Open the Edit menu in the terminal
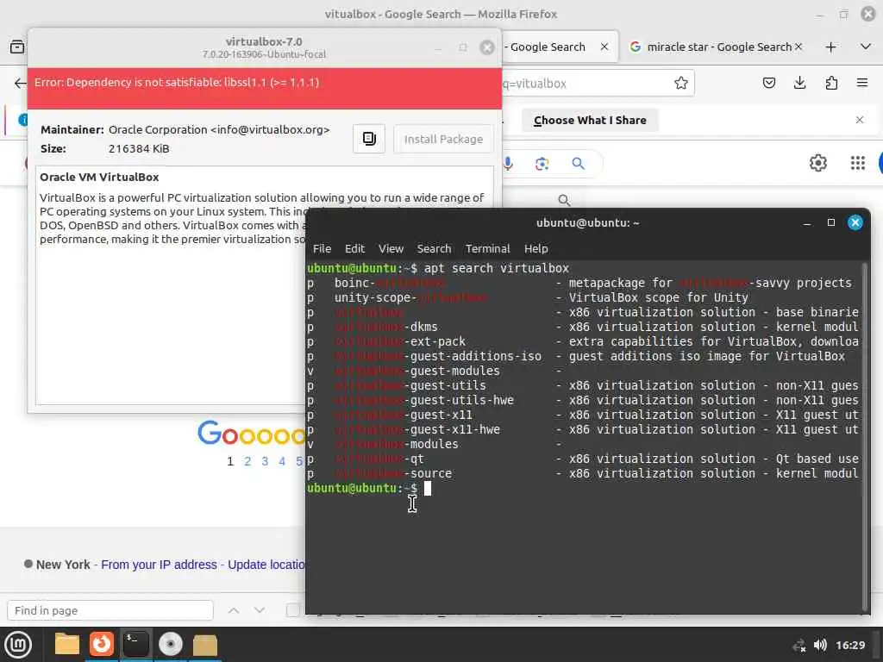The image size is (883, 662). [354, 248]
